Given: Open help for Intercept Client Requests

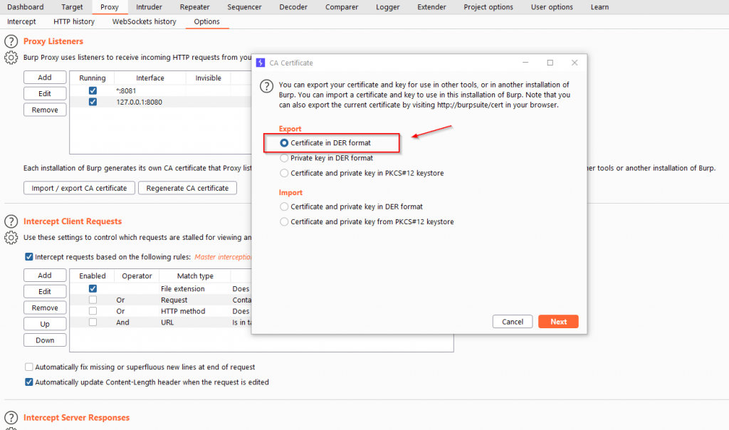Looking at the screenshot, I should tap(11, 221).
